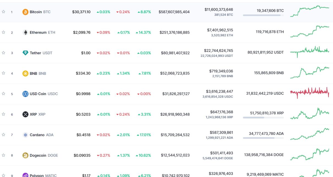Select Bitcoin's 24h volume of $11,600,373,646
This screenshot has height=177, width=333.
coord(219,9)
